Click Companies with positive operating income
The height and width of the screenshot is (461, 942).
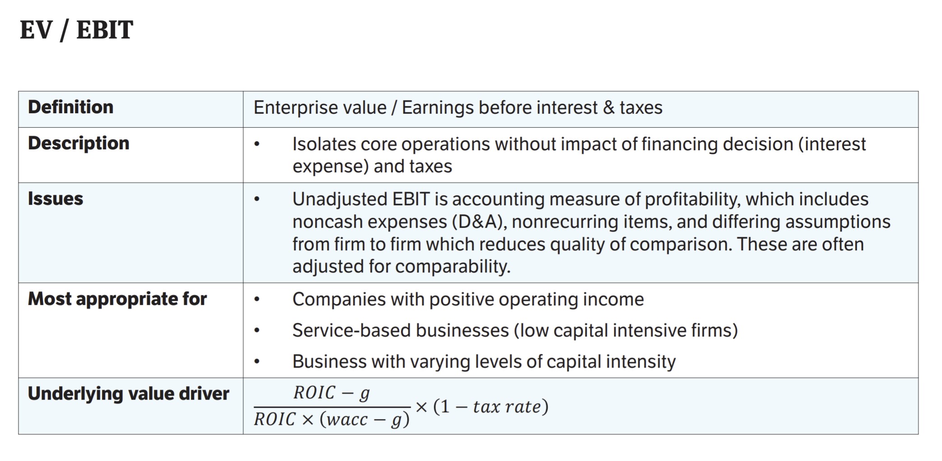[x=468, y=300]
